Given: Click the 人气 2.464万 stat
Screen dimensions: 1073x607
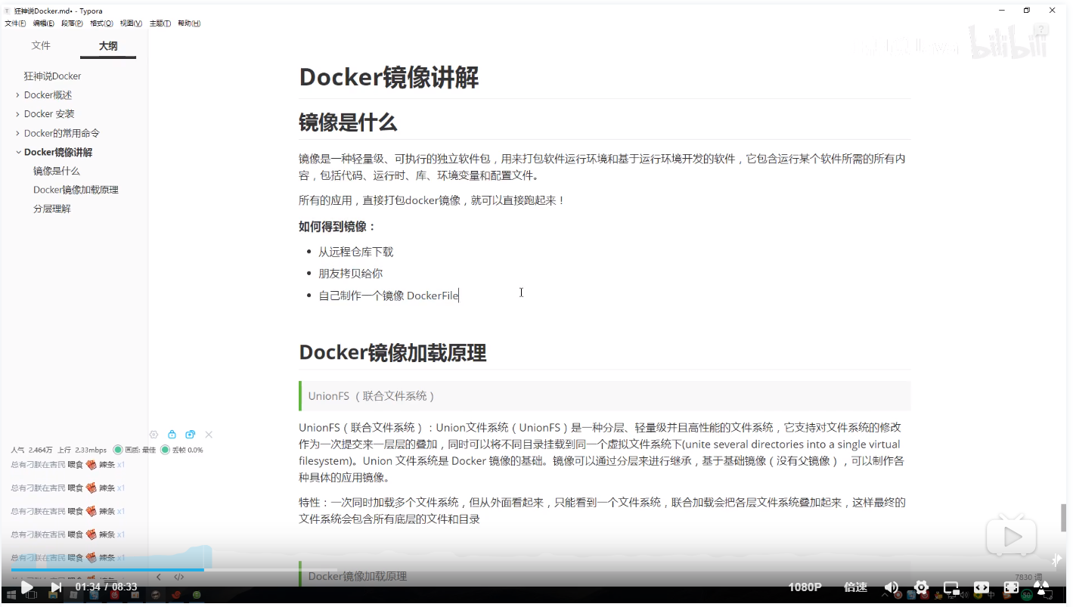Looking at the screenshot, I should coord(32,450).
